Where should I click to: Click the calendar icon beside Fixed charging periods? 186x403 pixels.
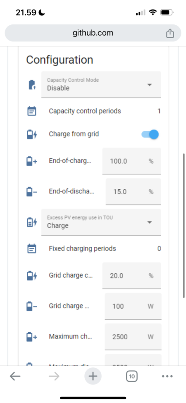click(x=32, y=249)
